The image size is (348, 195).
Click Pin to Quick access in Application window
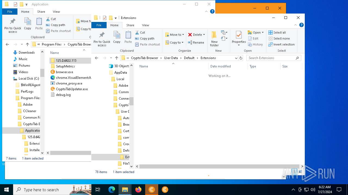point(13,25)
